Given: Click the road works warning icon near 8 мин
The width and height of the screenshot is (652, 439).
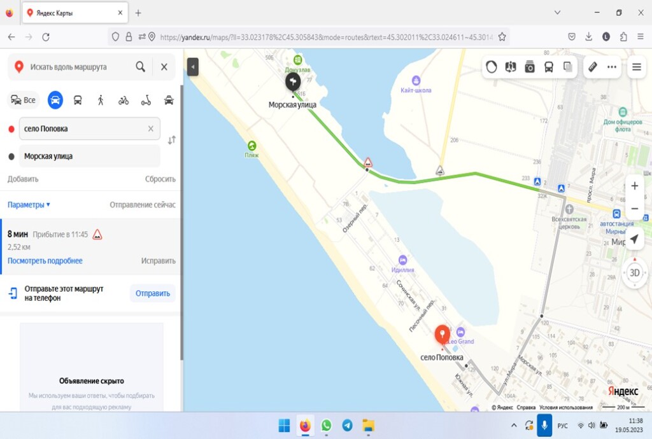Looking at the screenshot, I should 97,235.
